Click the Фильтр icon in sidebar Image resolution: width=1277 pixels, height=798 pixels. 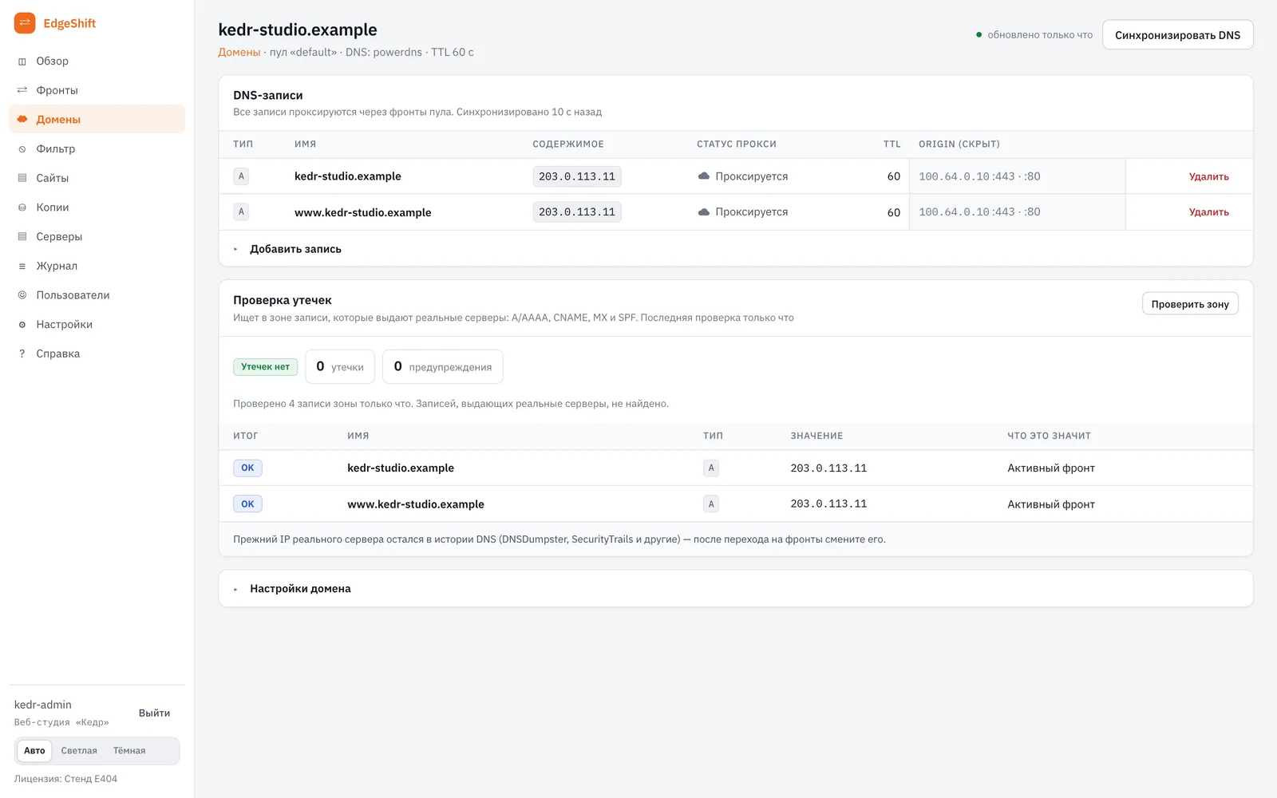pyautogui.click(x=22, y=149)
